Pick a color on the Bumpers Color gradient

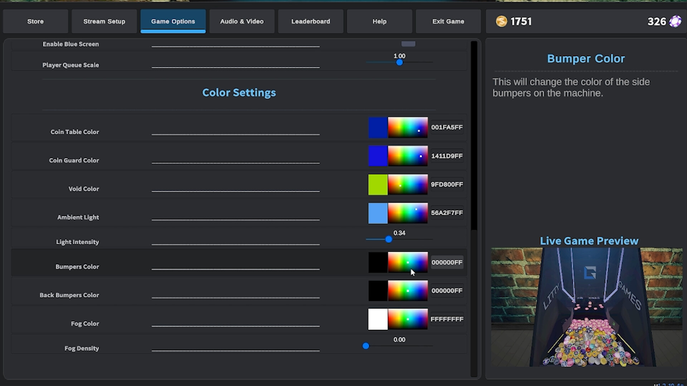coord(408,262)
